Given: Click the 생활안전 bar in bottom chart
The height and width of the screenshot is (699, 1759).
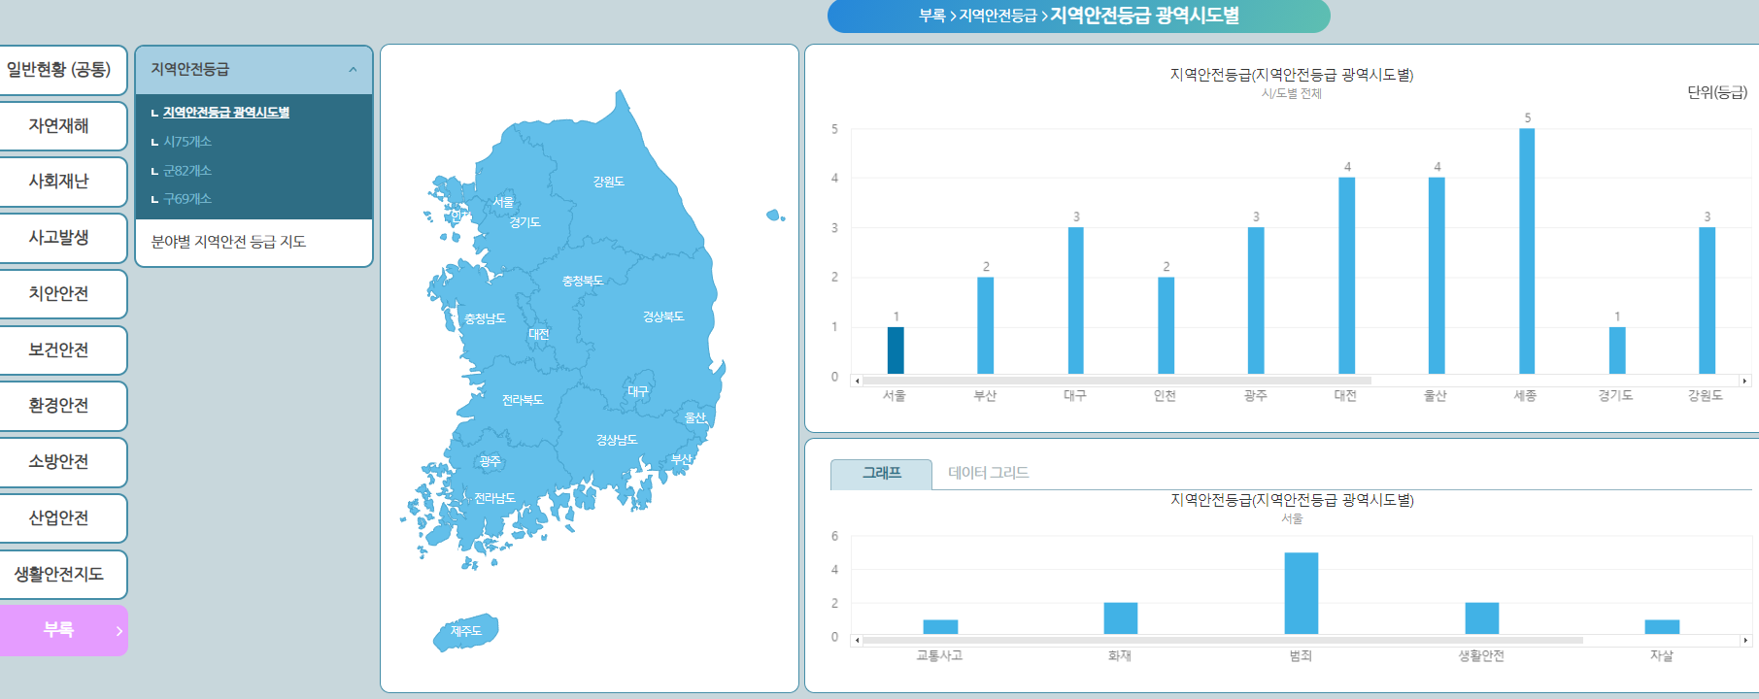Looking at the screenshot, I should click(1482, 618).
